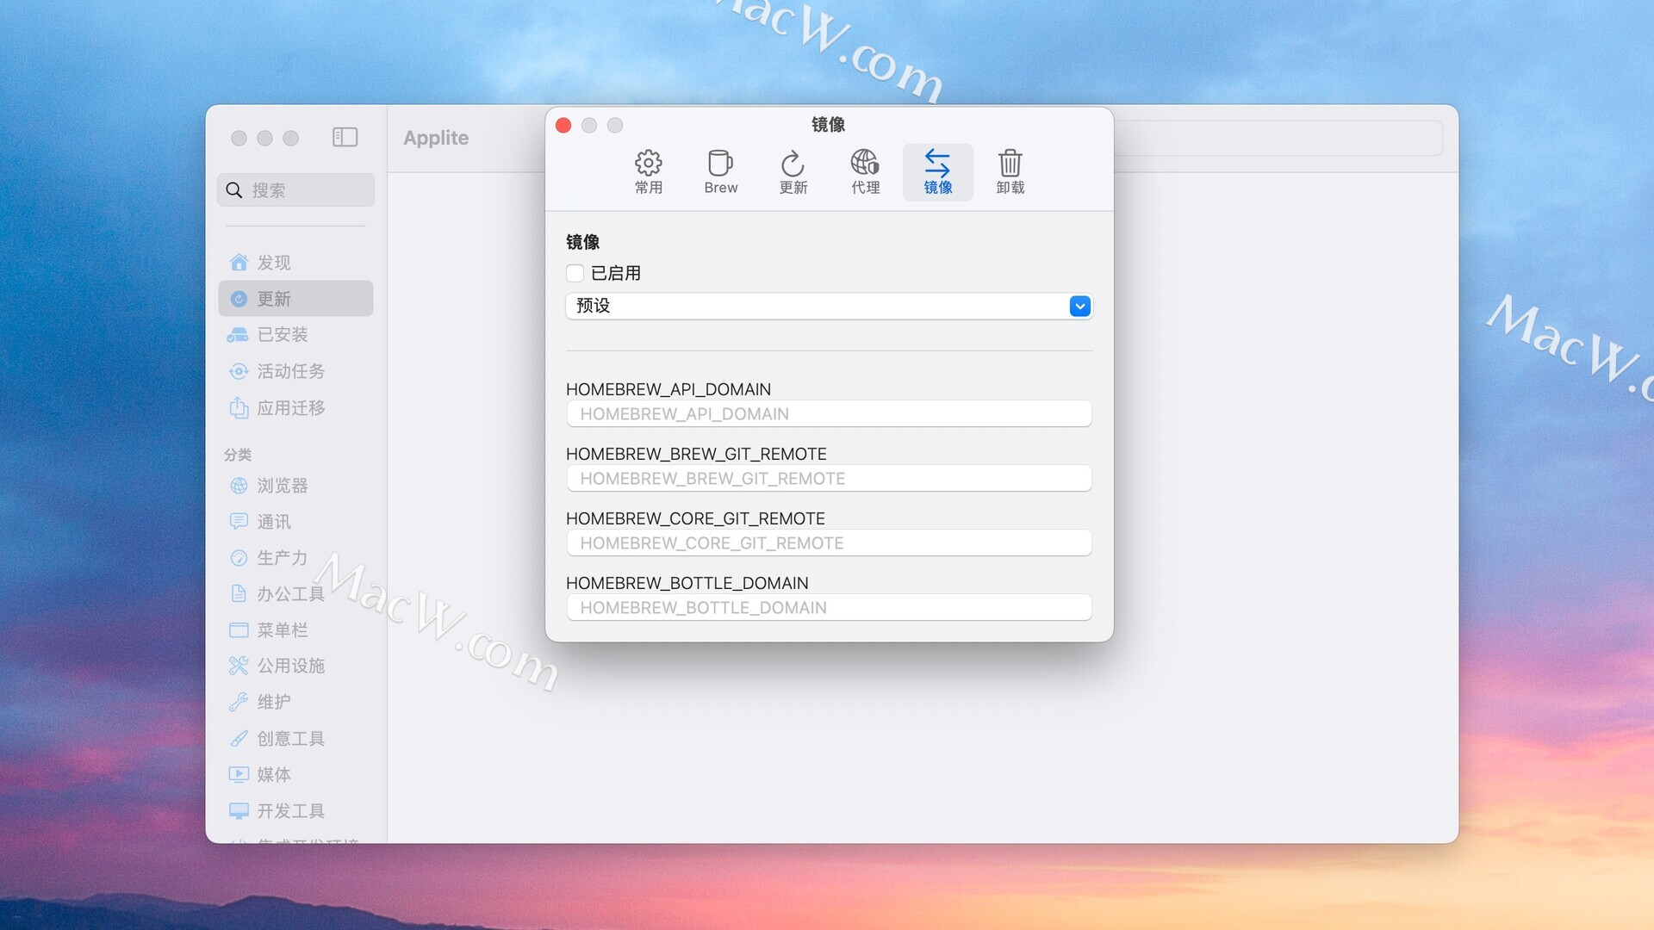
Task: Switch to the Brew settings tab
Action: (720, 171)
